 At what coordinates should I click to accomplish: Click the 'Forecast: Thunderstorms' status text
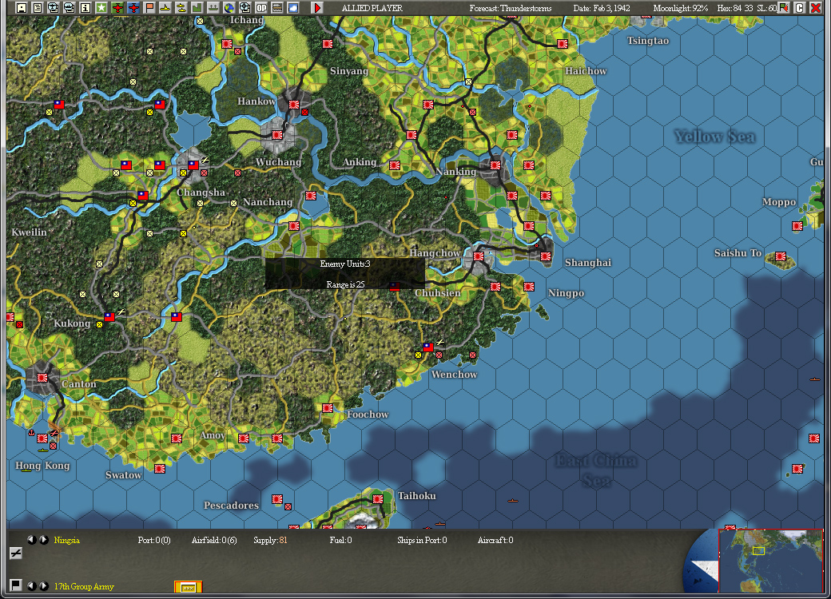pos(511,8)
